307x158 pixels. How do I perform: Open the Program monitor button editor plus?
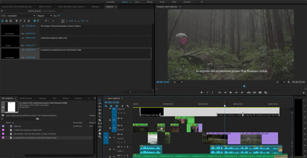tap(304, 93)
